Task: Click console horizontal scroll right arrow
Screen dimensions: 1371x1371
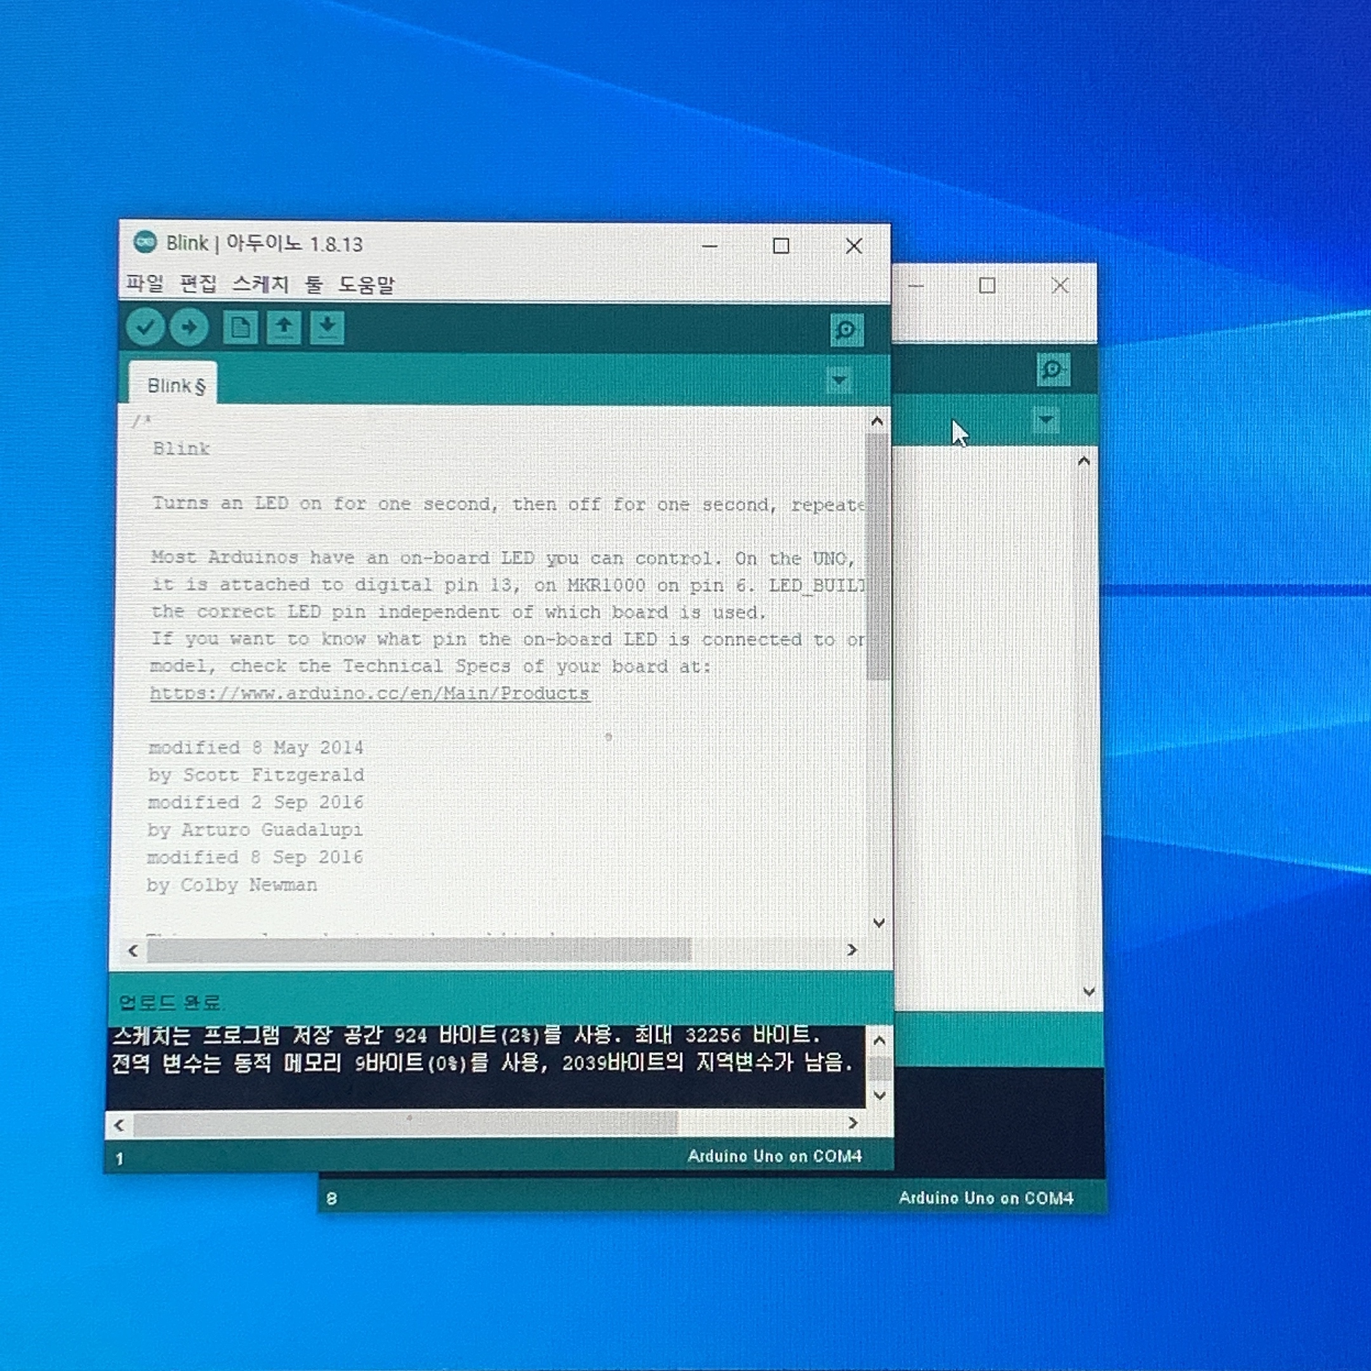Action: coord(853,1123)
